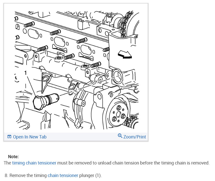The image size is (215, 181).
Task: Follow the 'timing chain tensioner' link in the Note
Action: pyautogui.click(x=34, y=163)
